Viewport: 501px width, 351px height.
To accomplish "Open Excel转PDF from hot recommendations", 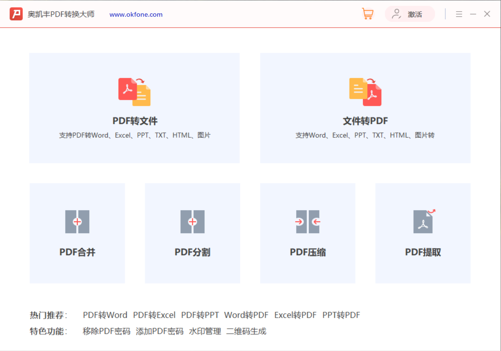I will pos(295,315).
